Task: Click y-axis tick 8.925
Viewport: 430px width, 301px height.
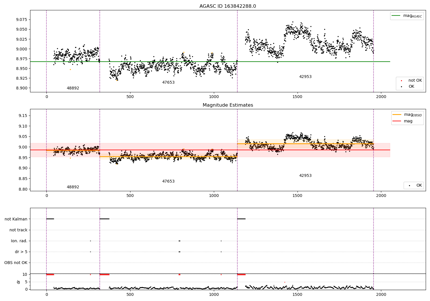Action: coord(21,78)
